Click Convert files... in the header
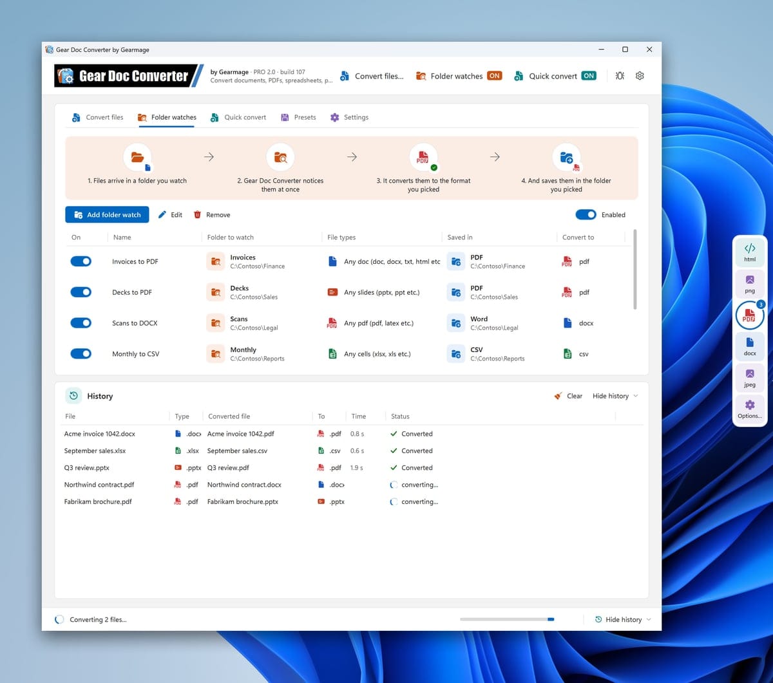Viewport: 773px width, 683px height. (372, 76)
